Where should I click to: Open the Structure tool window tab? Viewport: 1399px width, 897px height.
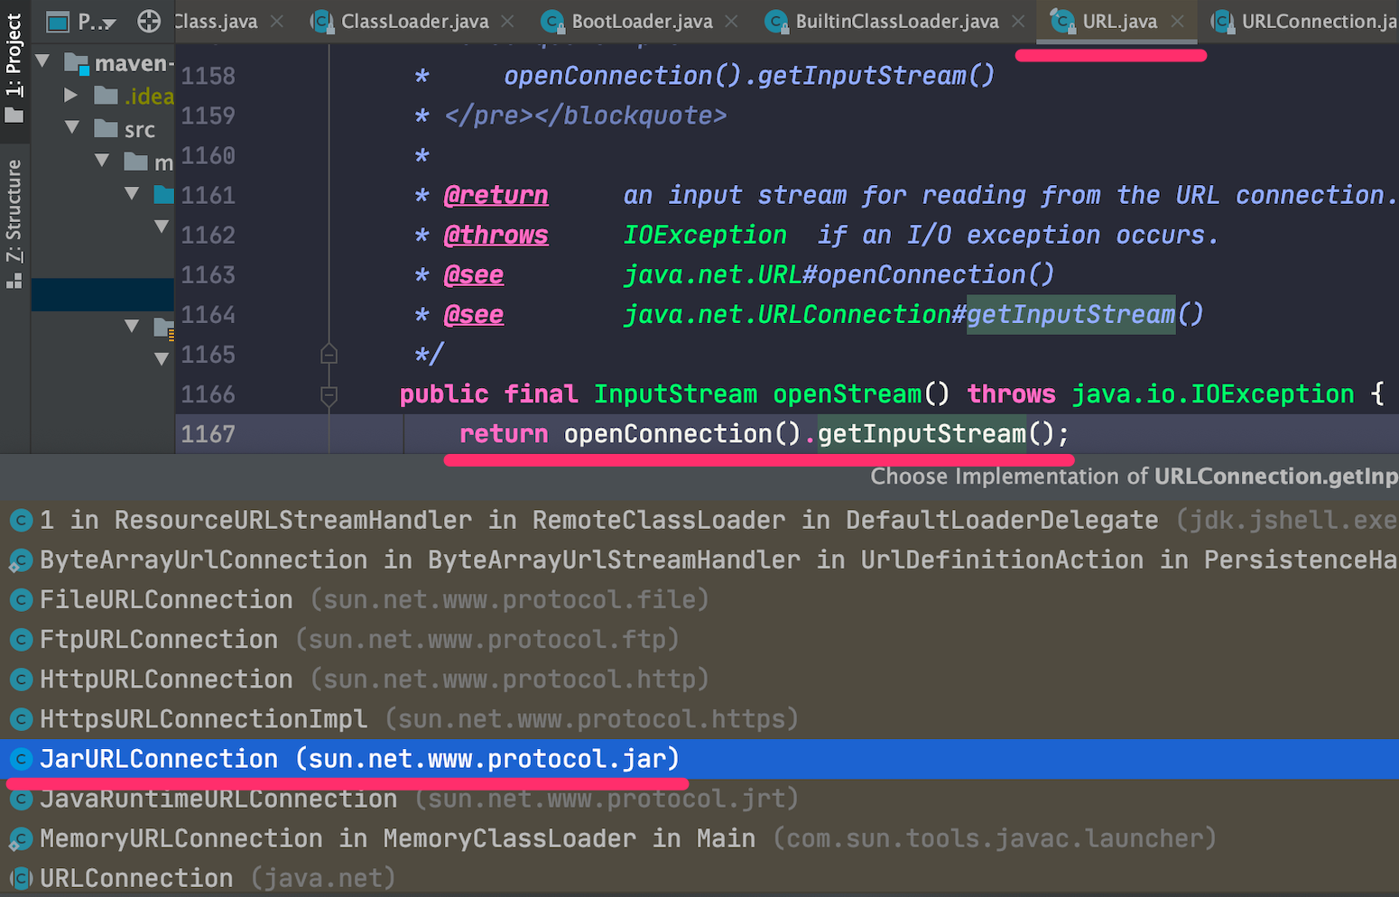click(x=14, y=224)
